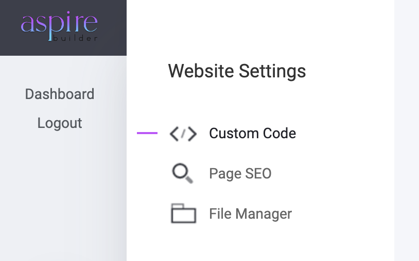Click the Custom Code brackets icon
Image resolution: width=419 pixels, height=261 pixels.
[x=183, y=134]
